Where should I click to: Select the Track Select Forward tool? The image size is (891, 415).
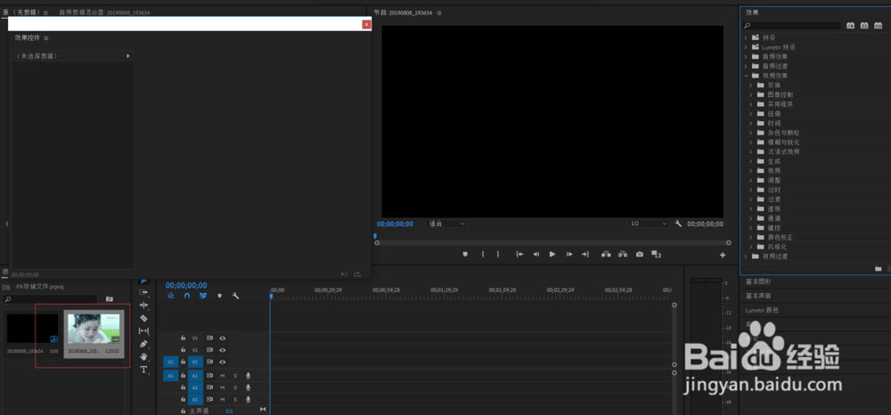pyautogui.click(x=143, y=292)
